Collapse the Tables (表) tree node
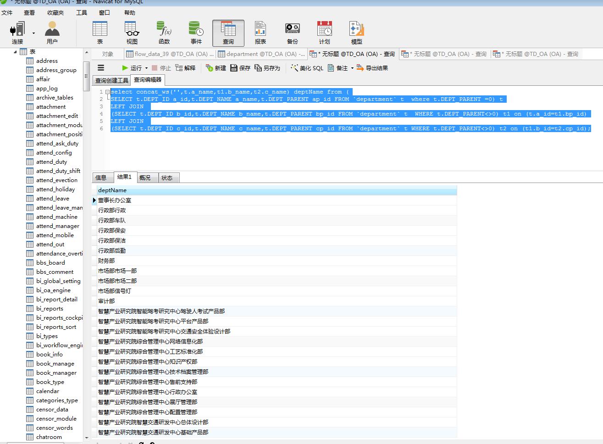Image resolution: width=603 pixels, height=444 pixels. click(15, 52)
